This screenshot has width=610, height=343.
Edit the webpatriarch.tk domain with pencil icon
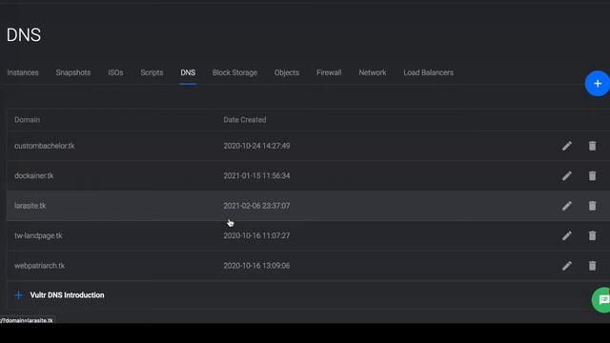[567, 266]
